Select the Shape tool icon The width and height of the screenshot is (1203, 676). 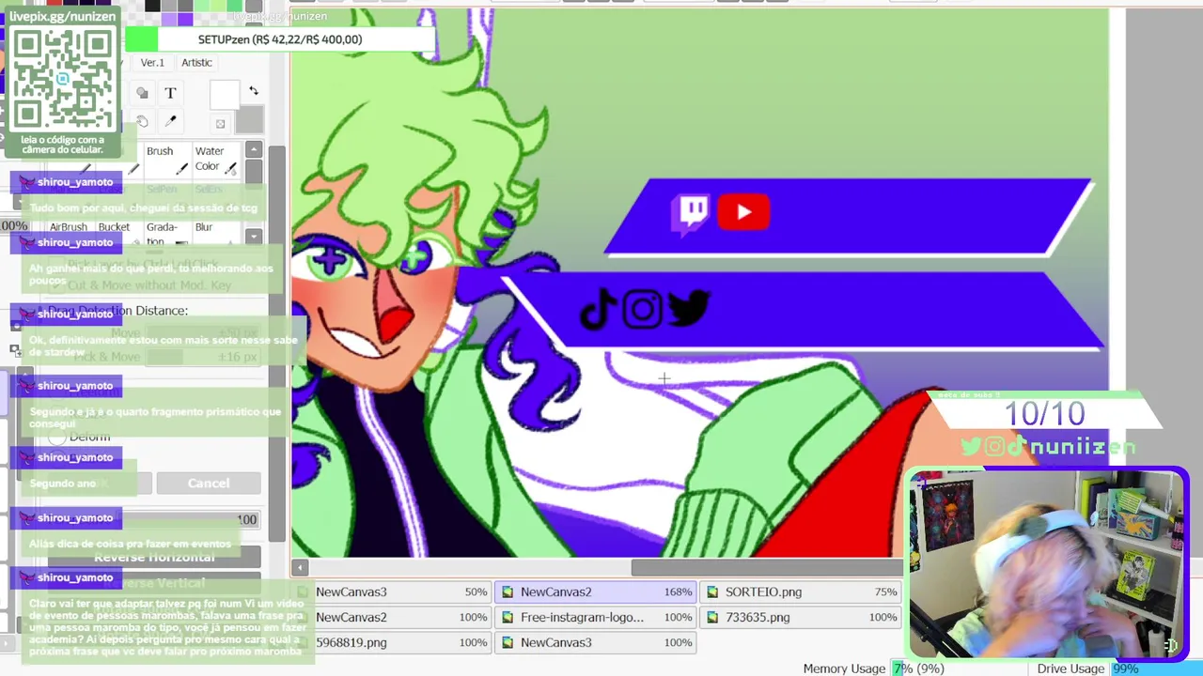point(142,93)
